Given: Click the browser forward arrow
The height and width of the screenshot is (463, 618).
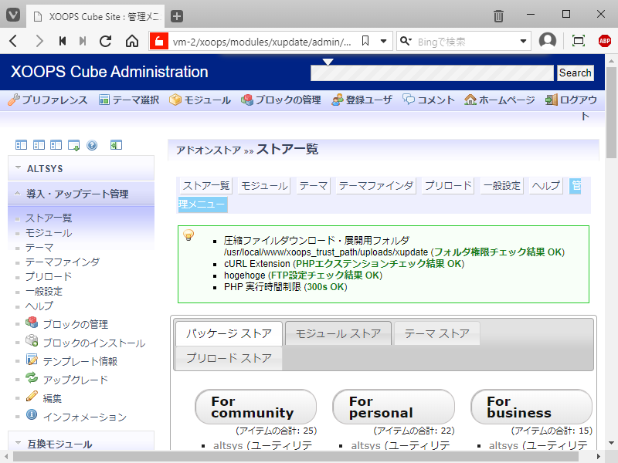Looking at the screenshot, I should click(39, 41).
